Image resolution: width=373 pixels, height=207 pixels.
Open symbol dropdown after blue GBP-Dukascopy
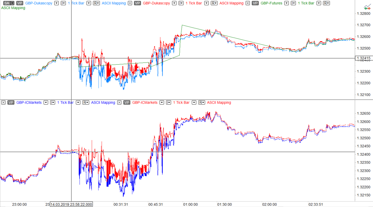tap(57, 3)
